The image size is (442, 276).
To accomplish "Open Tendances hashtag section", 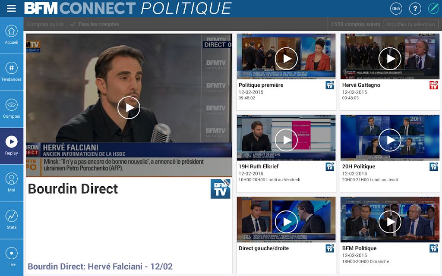I will (12, 72).
